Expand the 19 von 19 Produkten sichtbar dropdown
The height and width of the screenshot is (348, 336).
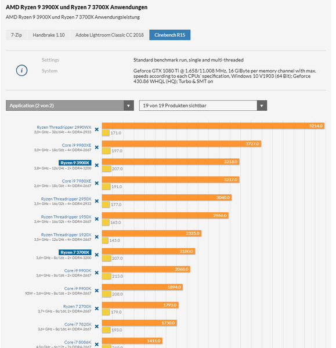[x=203, y=106]
